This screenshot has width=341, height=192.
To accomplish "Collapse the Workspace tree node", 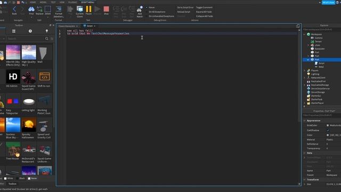I will [304, 34].
